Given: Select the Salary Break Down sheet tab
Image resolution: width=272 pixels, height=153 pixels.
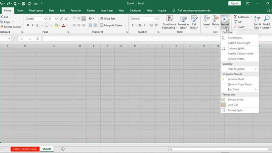Looking at the screenshot, I should coord(25,149).
